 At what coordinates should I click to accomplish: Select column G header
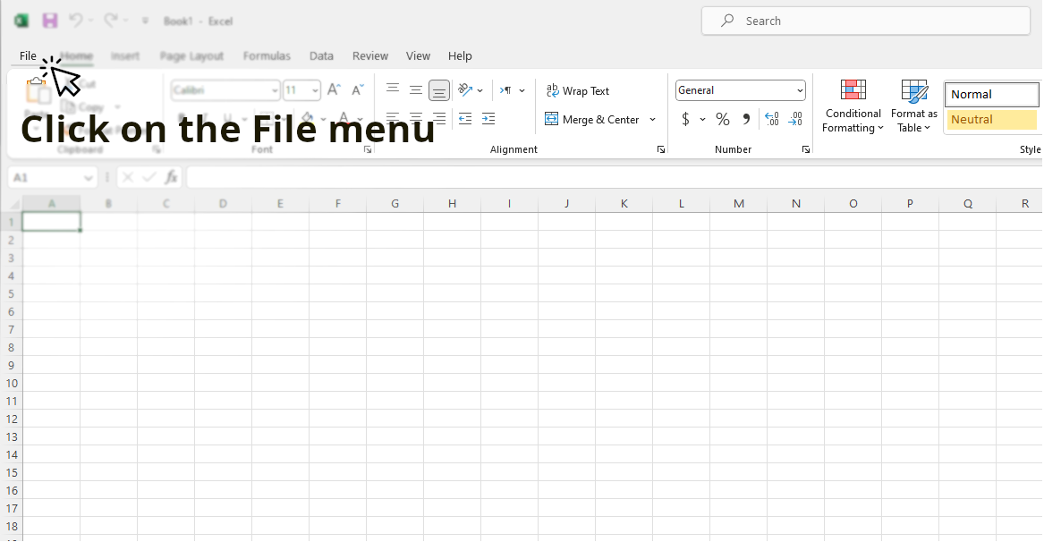click(x=395, y=204)
